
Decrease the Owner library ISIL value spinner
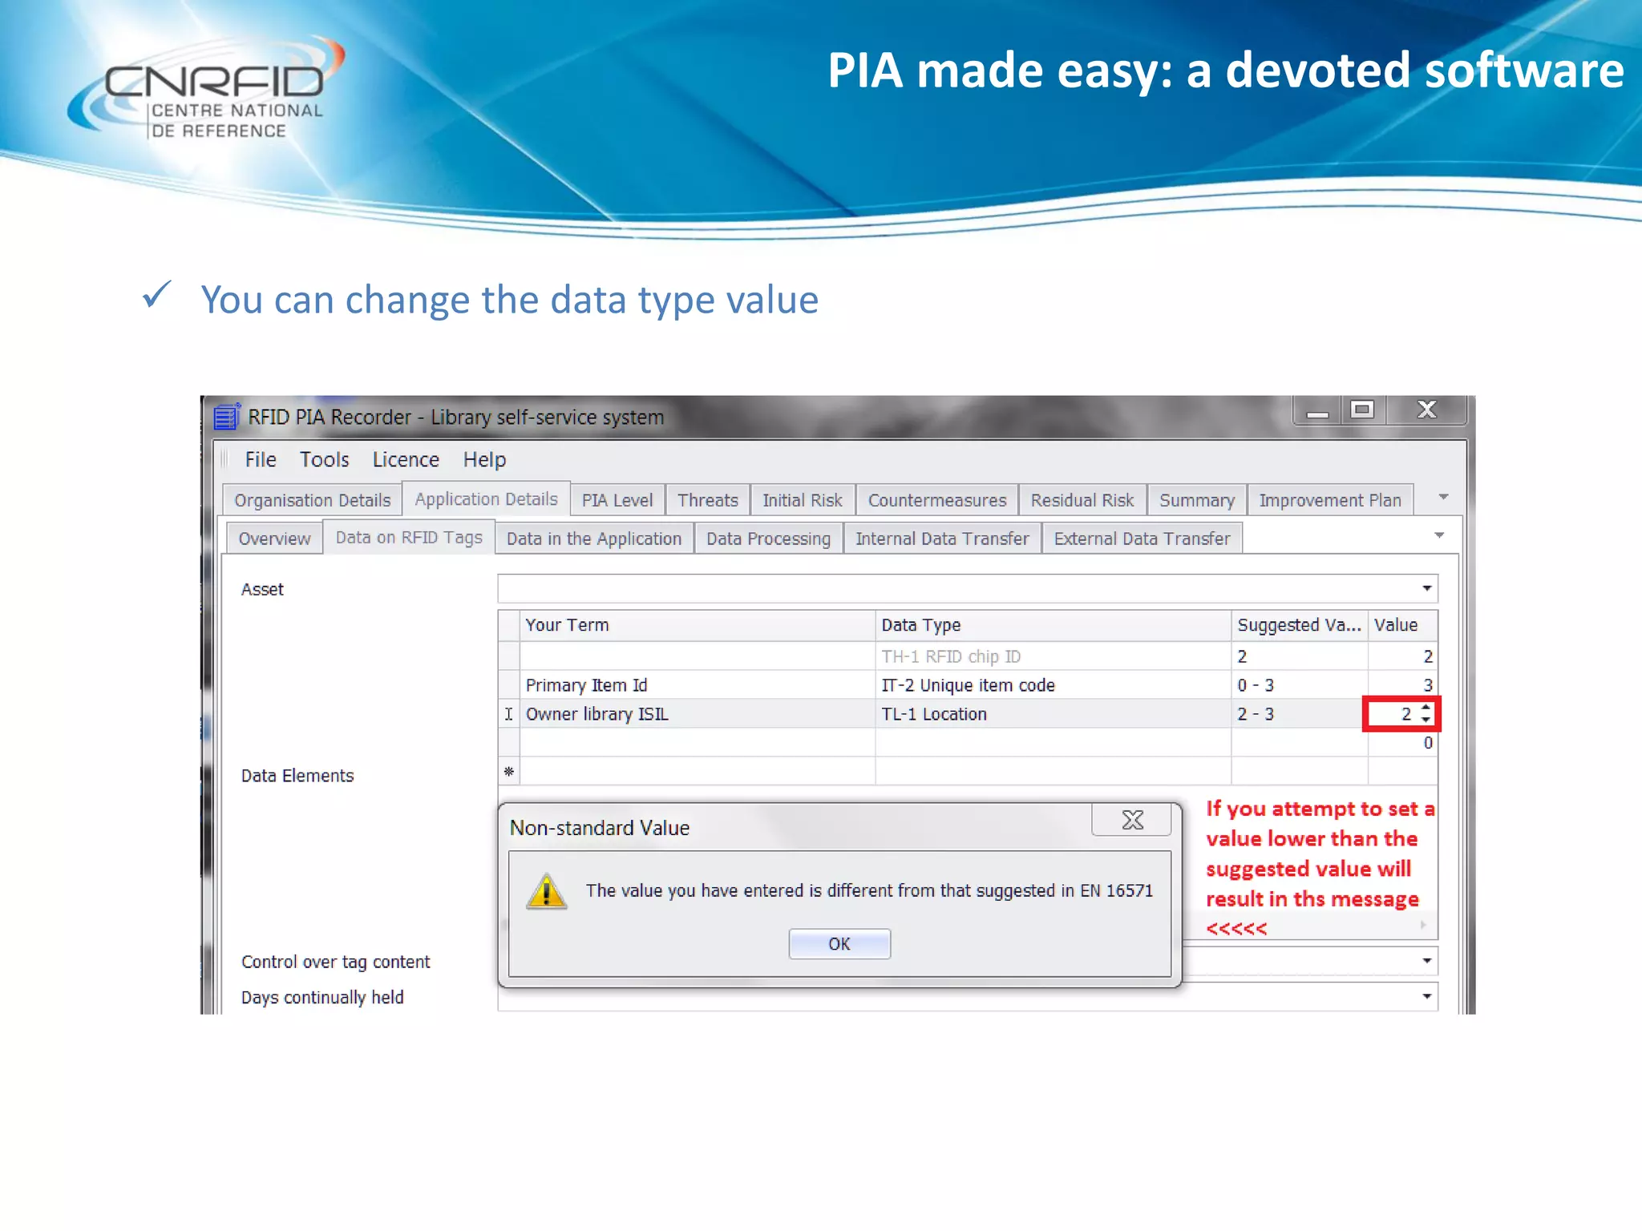[x=1426, y=720]
